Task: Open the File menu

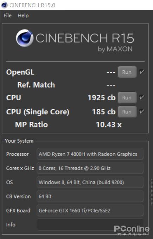Action: [x=7, y=16]
